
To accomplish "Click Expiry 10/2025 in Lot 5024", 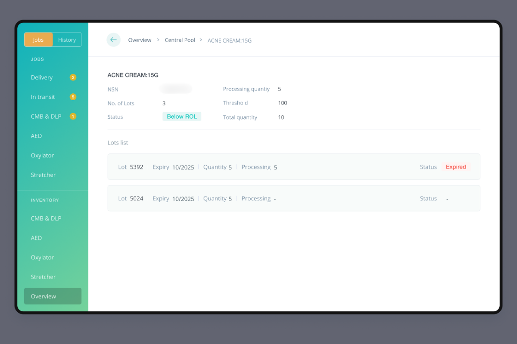I will (x=173, y=199).
